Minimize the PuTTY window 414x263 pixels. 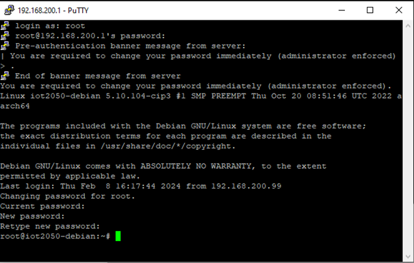(x=342, y=10)
